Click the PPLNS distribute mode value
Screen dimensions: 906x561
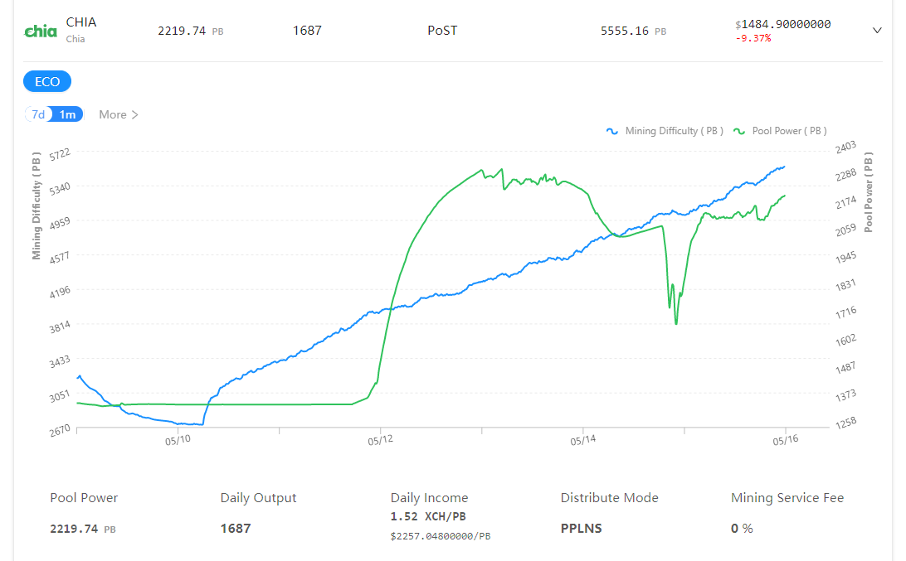pyautogui.click(x=582, y=528)
